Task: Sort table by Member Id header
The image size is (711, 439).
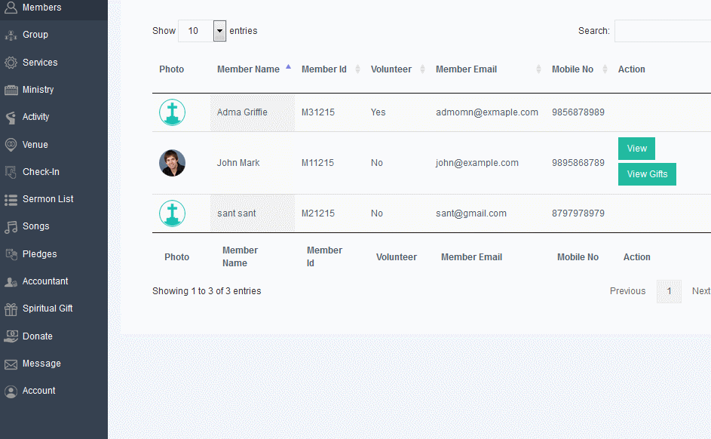Action: (324, 69)
